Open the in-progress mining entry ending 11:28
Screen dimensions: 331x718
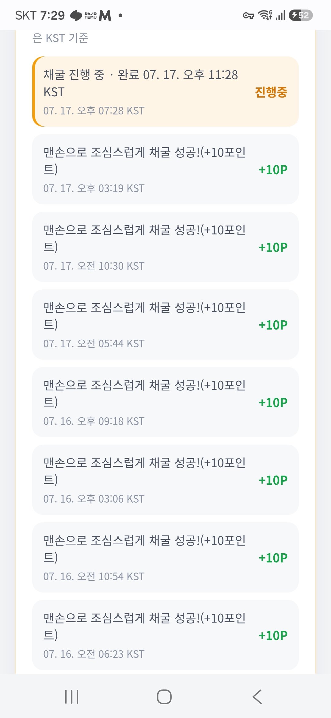[165, 91]
